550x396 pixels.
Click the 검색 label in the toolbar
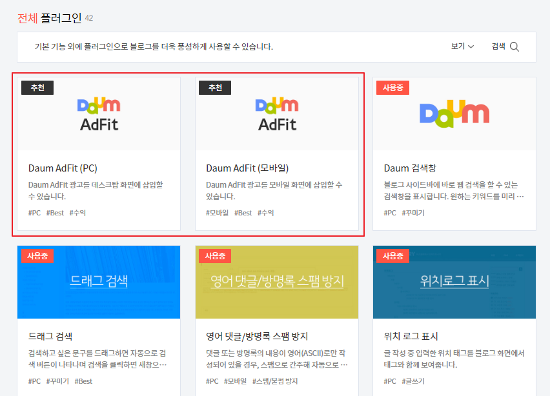point(498,46)
